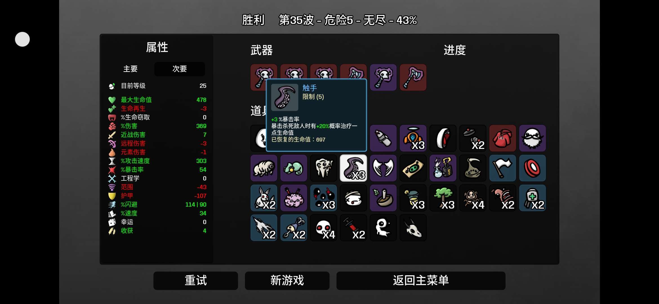Switch to the 次要 stats tab
The width and height of the screenshot is (659, 304).
180,69
